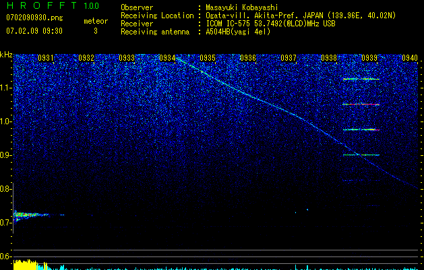Click the 0940 time marker
424x270 pixels.
[x=410, y=58]
